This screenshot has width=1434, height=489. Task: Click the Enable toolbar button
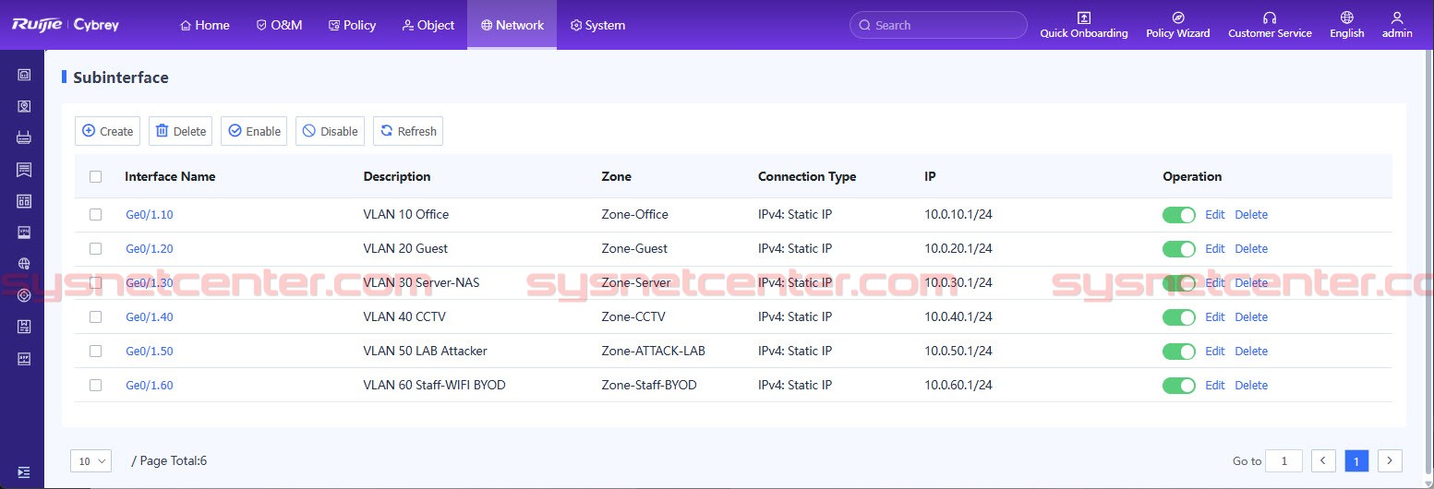click(x=254, y=131)
